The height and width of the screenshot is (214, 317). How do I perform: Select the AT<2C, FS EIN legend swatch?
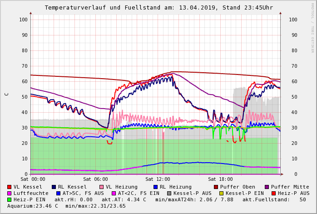(114, 193)
